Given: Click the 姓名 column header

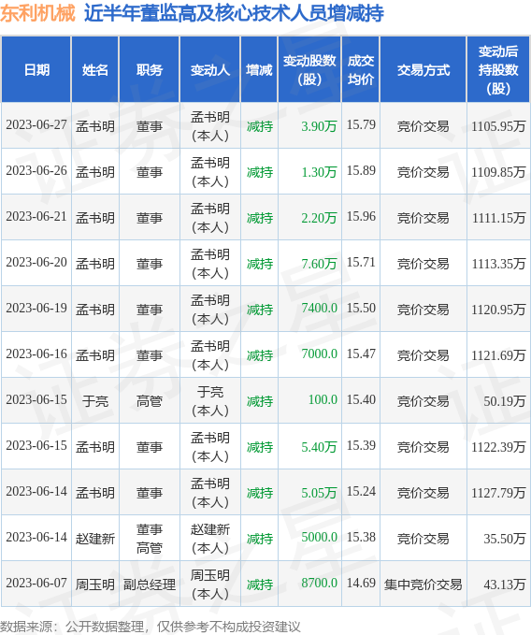Looking at the screenshot, I should [x=95, y=70].
